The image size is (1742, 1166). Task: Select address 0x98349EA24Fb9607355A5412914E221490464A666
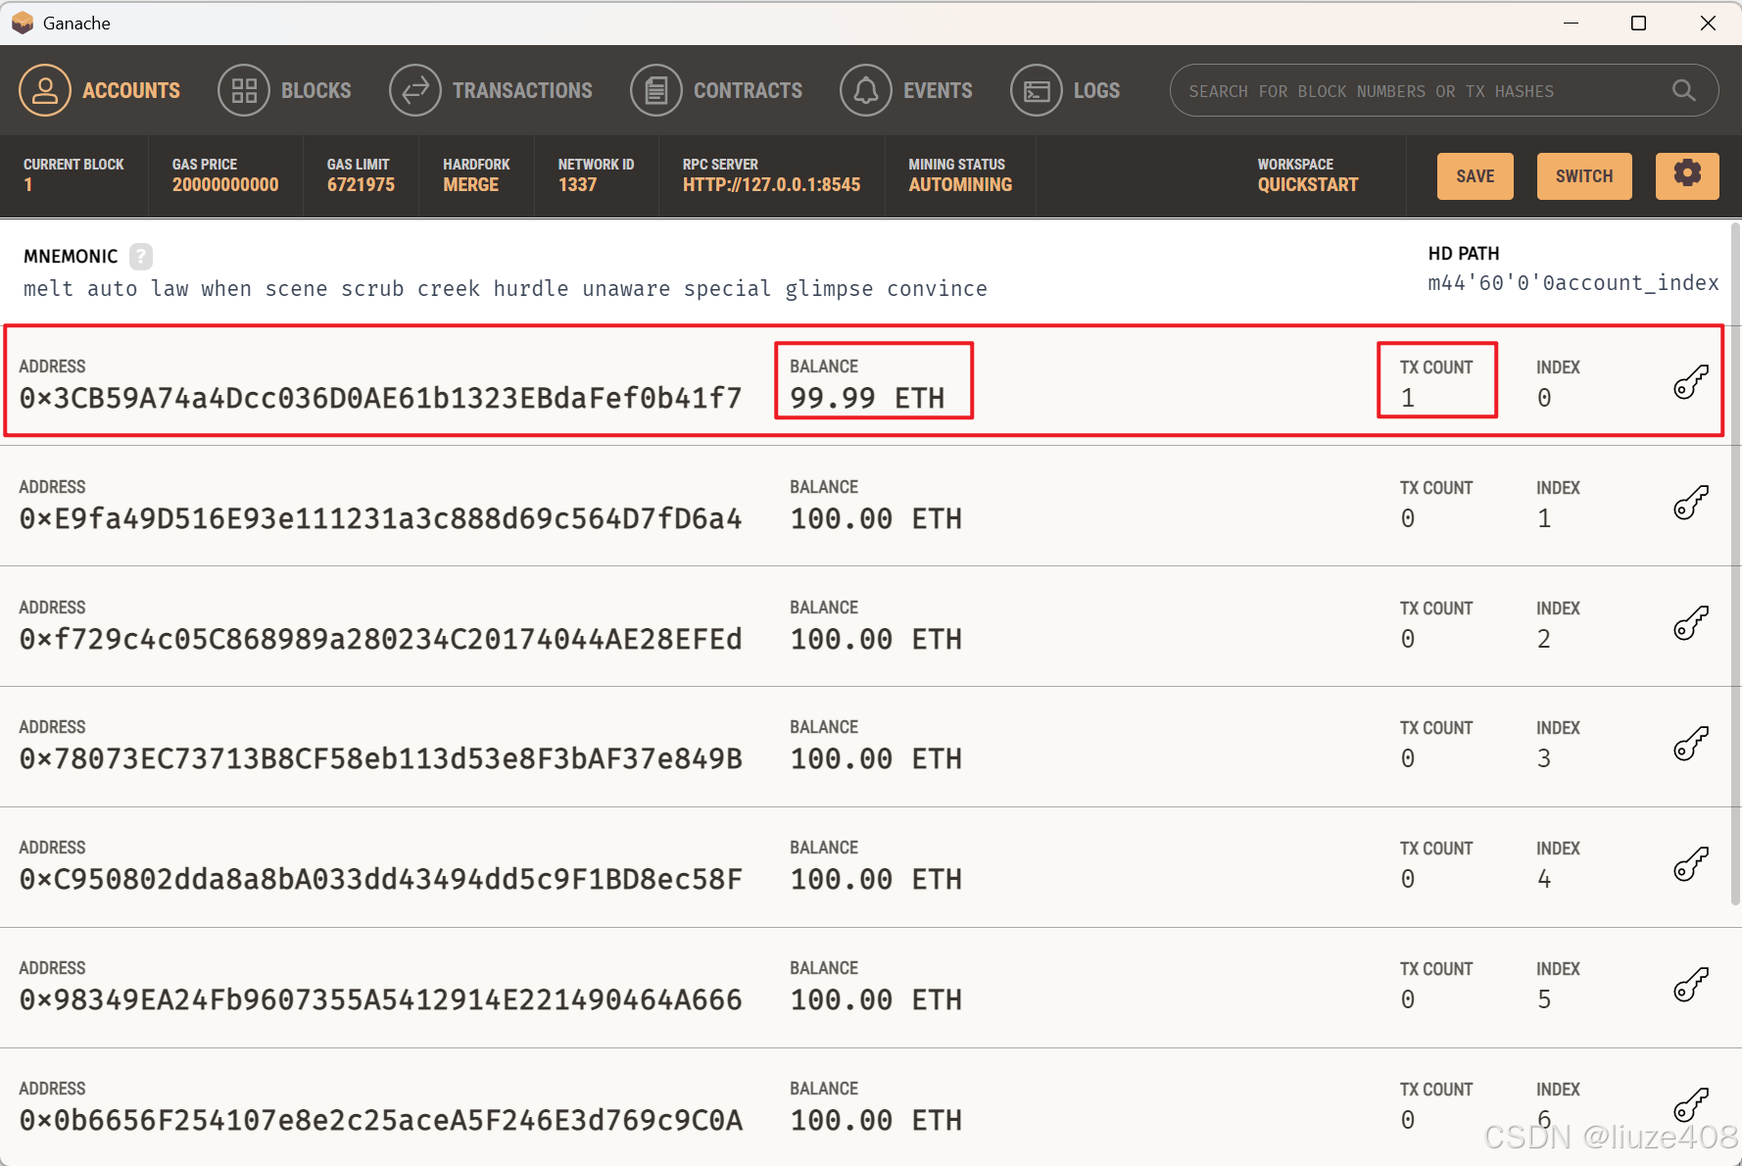(x=381, y=1000)
